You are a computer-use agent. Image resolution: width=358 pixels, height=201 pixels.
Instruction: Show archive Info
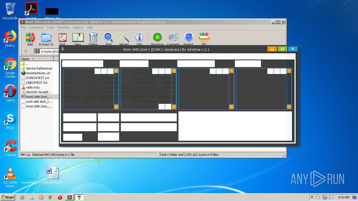pyautogui.click(x=139, y=39)
